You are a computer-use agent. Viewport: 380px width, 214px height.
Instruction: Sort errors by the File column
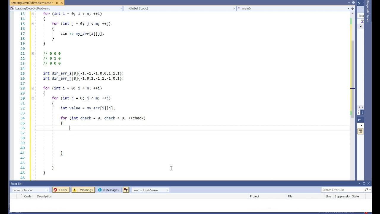(306, 196)
